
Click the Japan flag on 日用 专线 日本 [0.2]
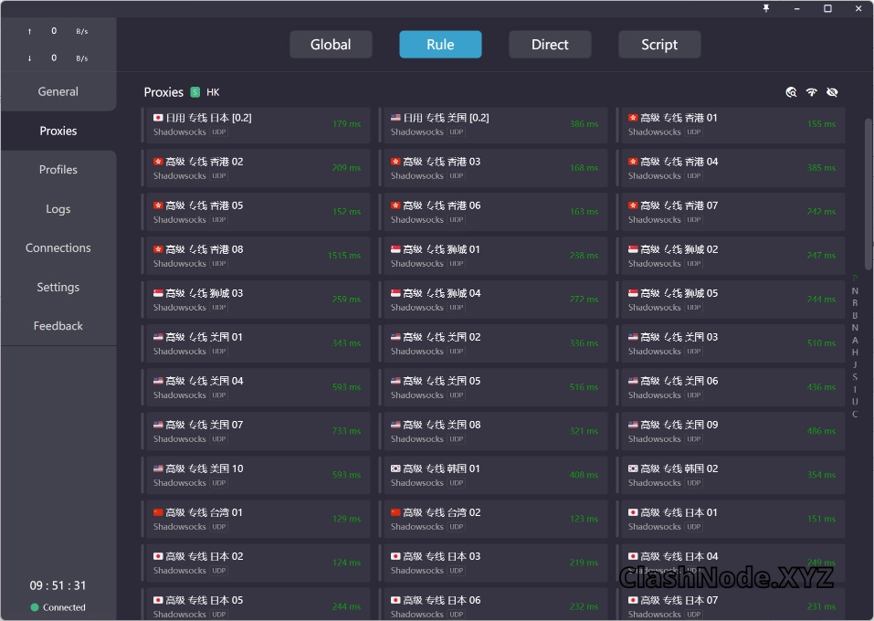coord(157,117)
